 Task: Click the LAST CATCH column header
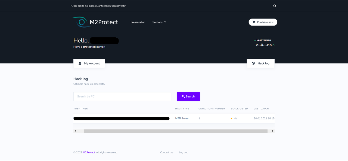[261, 109]
